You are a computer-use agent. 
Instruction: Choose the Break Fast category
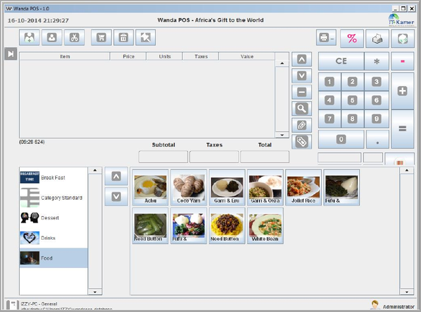(x=53, y=178)
